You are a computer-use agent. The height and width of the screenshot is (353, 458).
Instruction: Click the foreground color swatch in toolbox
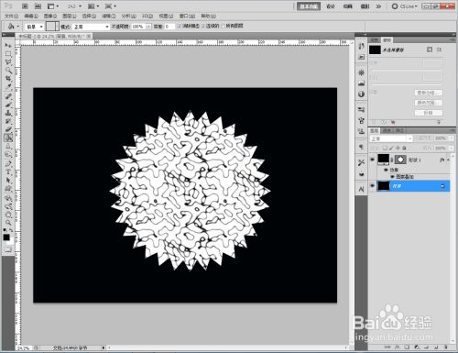click(6, 237)
